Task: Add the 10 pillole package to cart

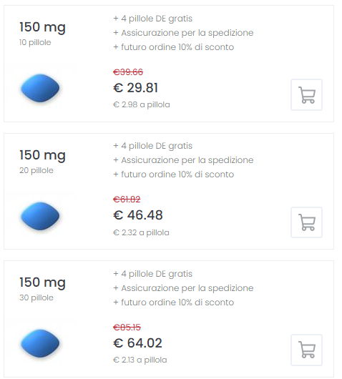Action: pos(306,94)
